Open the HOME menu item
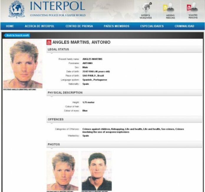 (x=10, y=26)
